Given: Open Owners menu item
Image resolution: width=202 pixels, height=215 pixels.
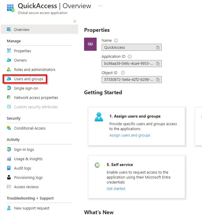Looking at the screenshot, I should click(20, 60).
